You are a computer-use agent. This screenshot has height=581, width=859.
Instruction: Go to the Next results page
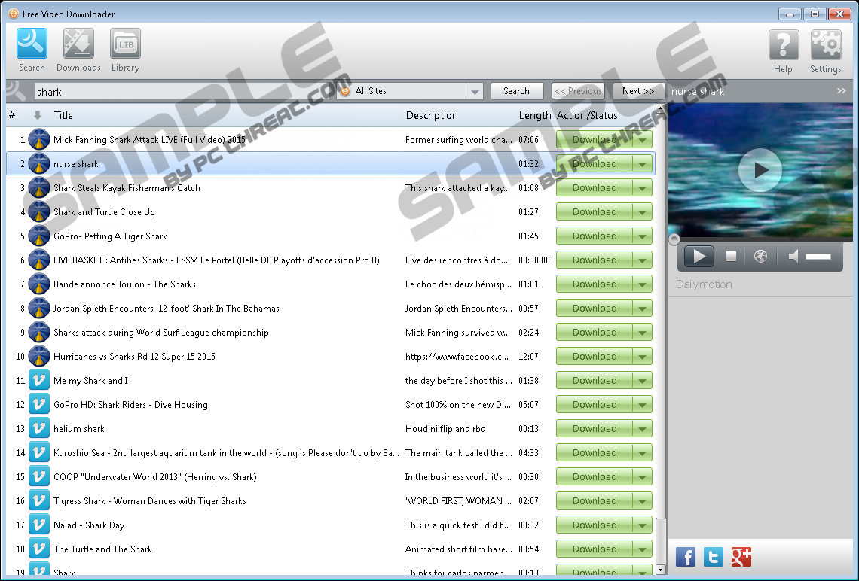tap(638, 91)
